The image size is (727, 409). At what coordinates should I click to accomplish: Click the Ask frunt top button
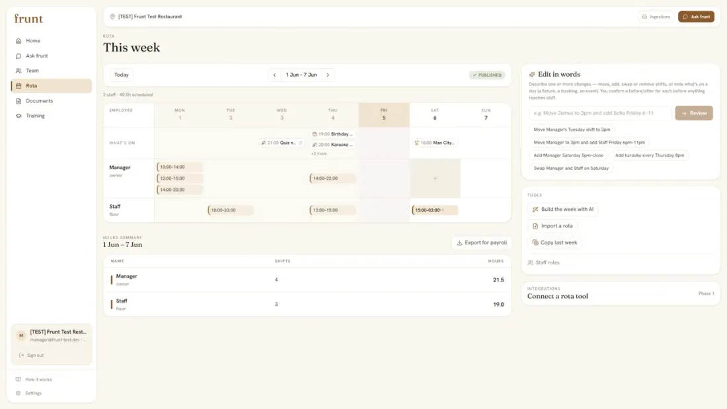(x=696, y=17)
